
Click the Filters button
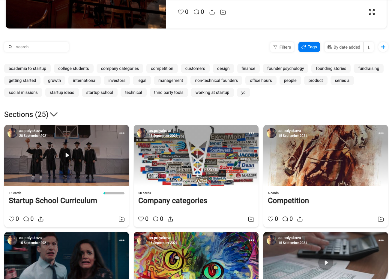(282, 47)
